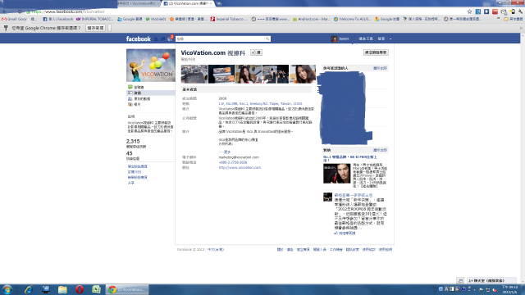Click the Like button beside VicoVation.com
Image resolution: width=525 pixels, height=295 pixels.
point(257,52)
